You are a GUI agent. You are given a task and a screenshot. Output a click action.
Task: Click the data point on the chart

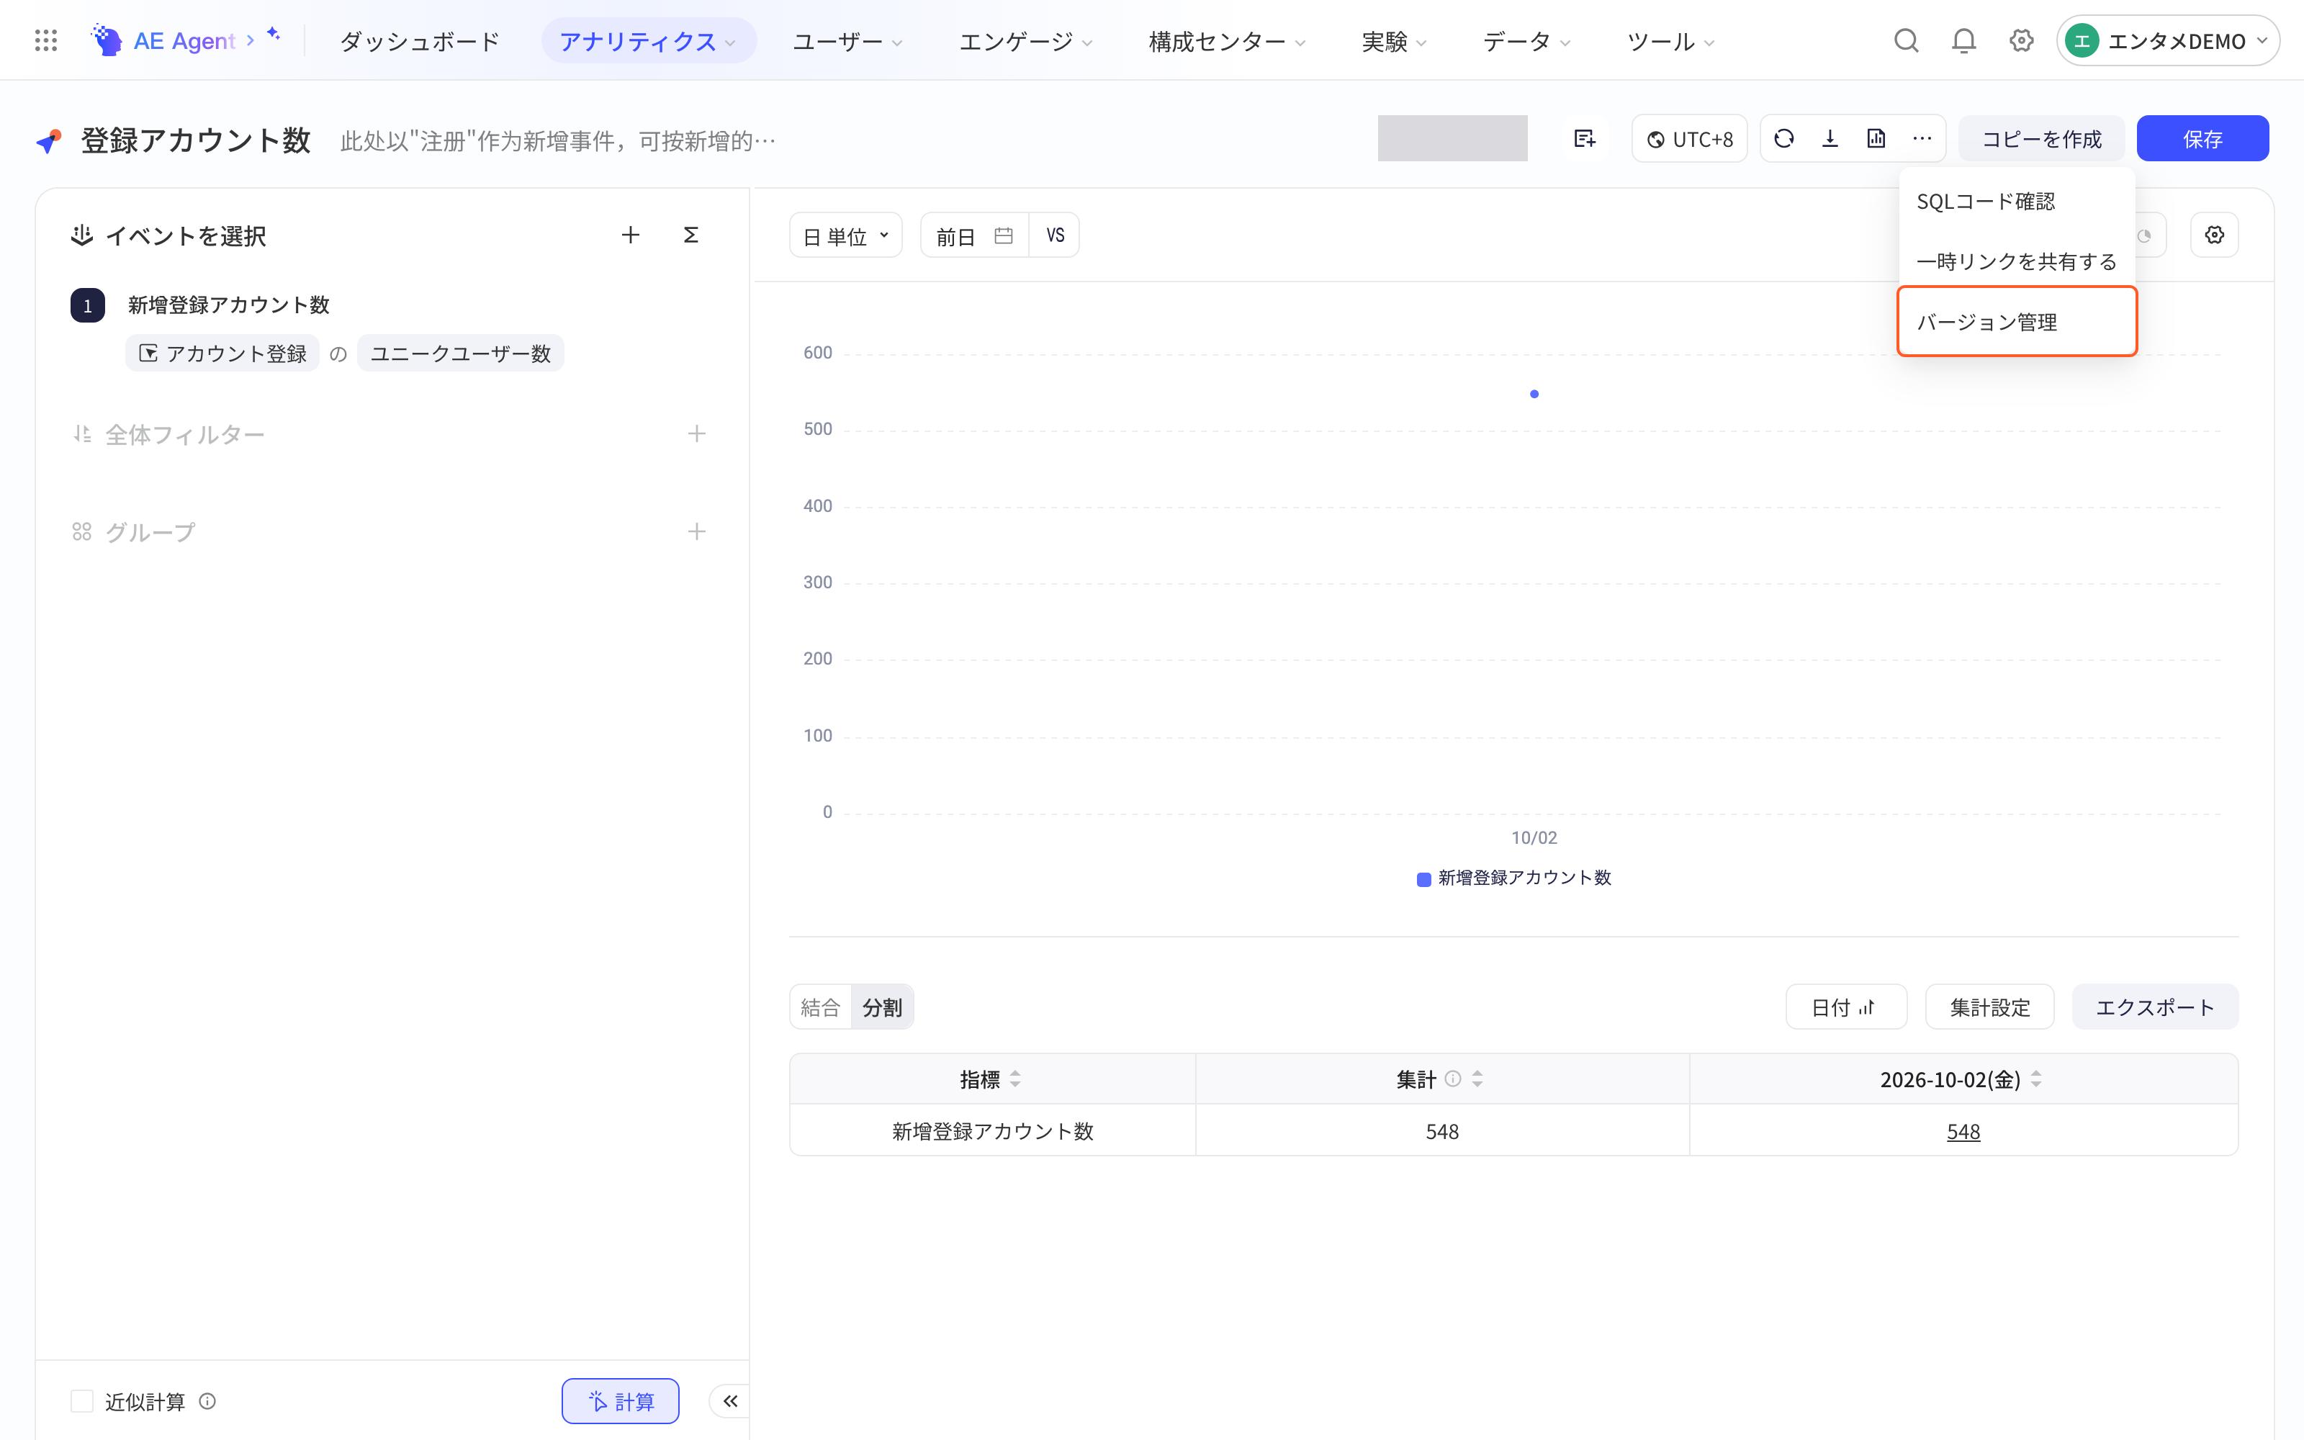click(1534, 393)
